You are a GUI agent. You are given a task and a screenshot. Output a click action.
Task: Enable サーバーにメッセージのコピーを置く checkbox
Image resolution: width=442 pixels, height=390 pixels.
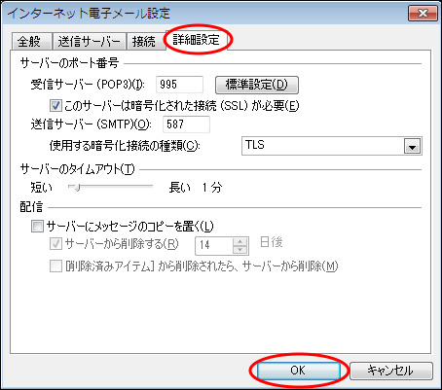pos(37,226)
